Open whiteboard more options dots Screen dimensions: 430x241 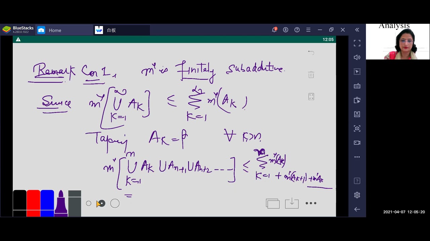click(311, 203)
